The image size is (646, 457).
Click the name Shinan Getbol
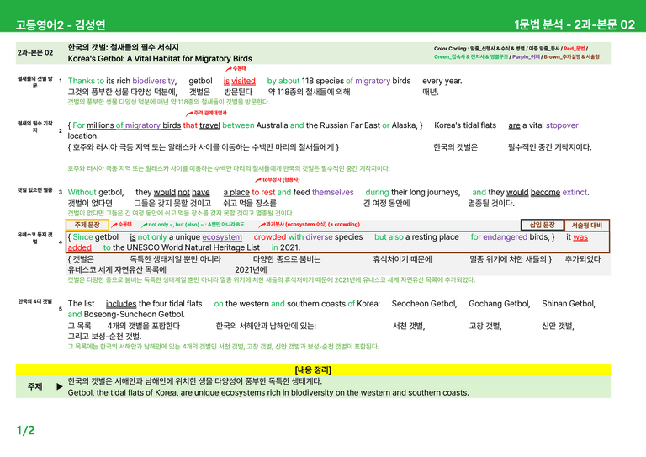tap(569, 304)
